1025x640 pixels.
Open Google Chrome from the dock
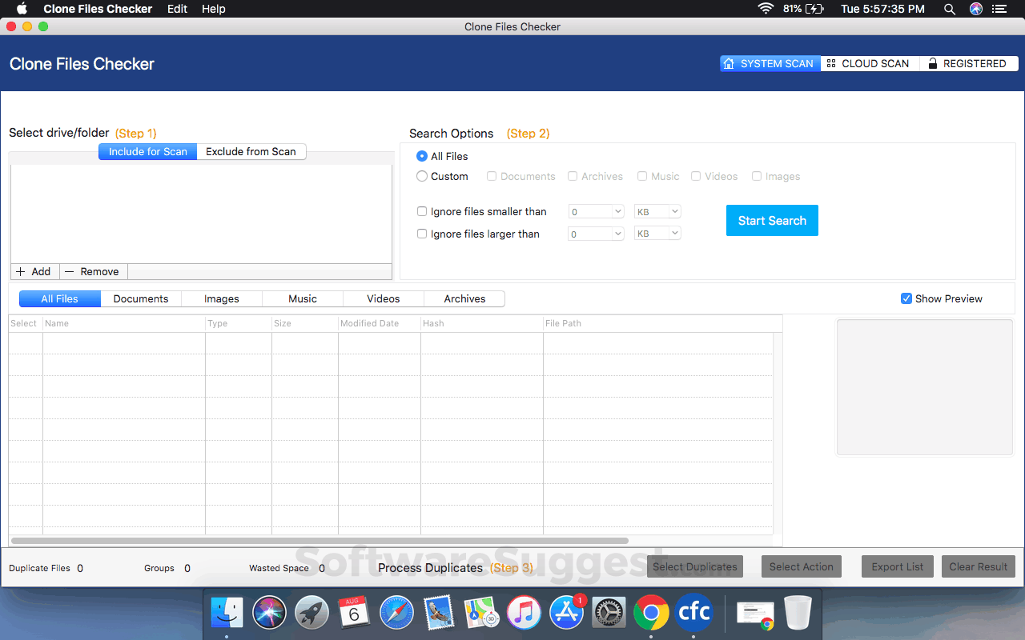[x=651, y=612]
